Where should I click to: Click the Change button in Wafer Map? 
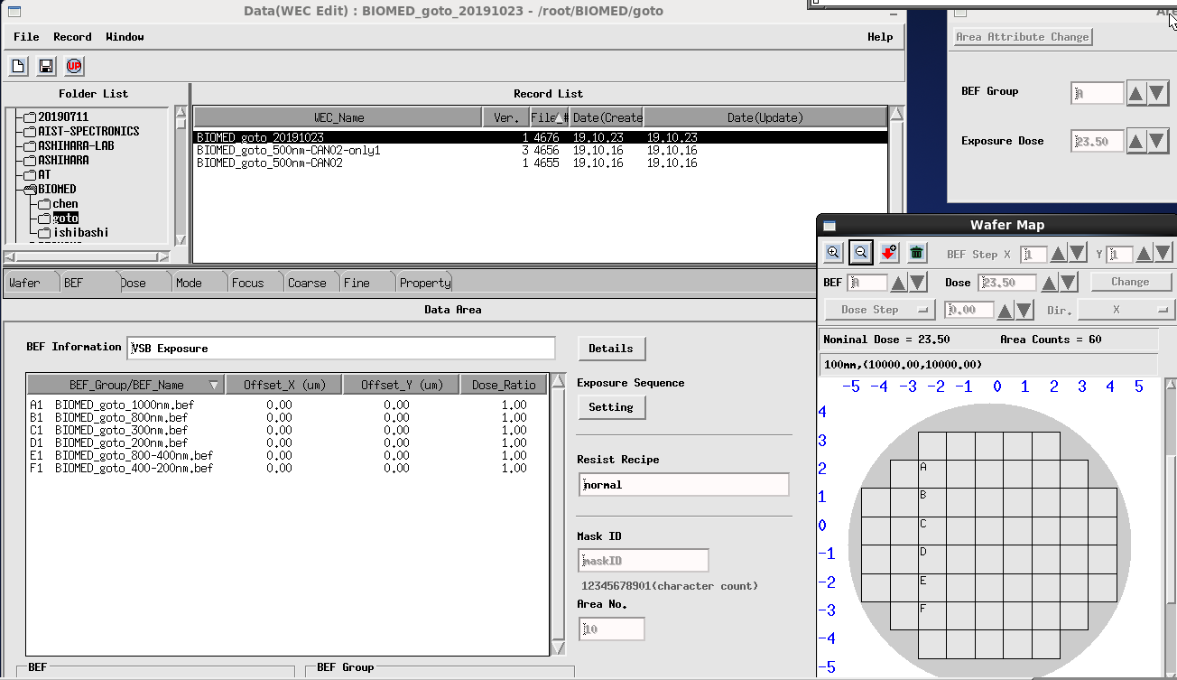[1130, 282]
